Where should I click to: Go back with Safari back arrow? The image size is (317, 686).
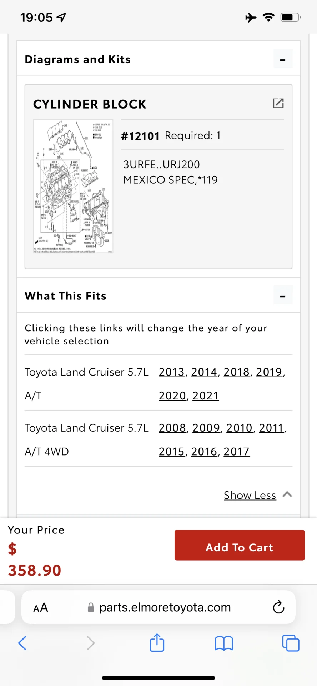pyautogui.click(x=22, y=643)
